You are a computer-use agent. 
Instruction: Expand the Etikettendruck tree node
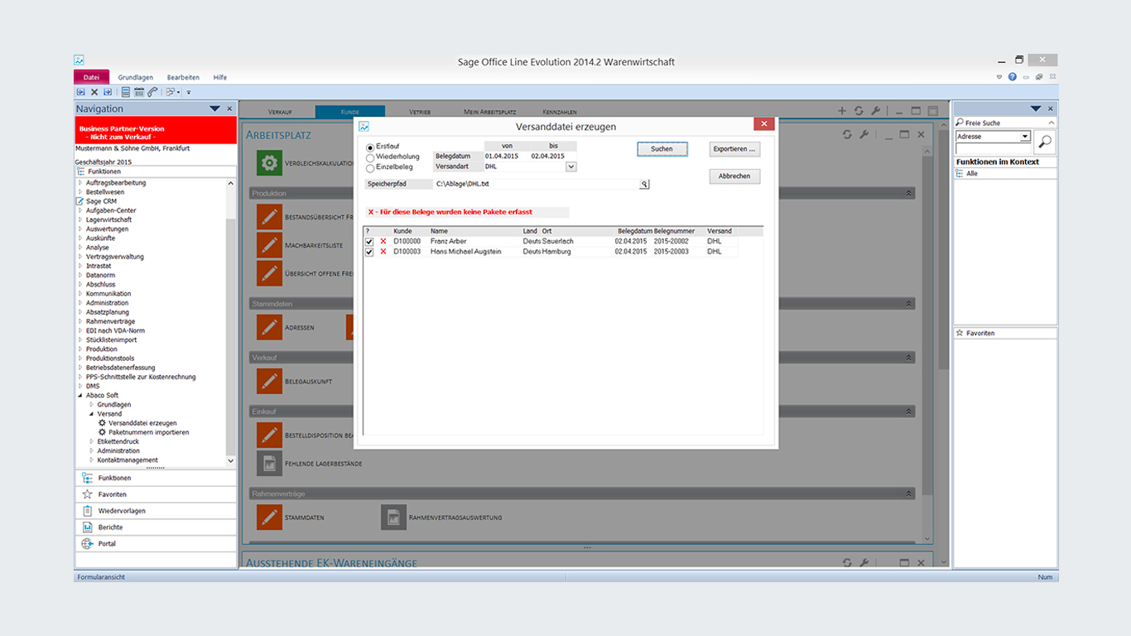coord(92,442)
